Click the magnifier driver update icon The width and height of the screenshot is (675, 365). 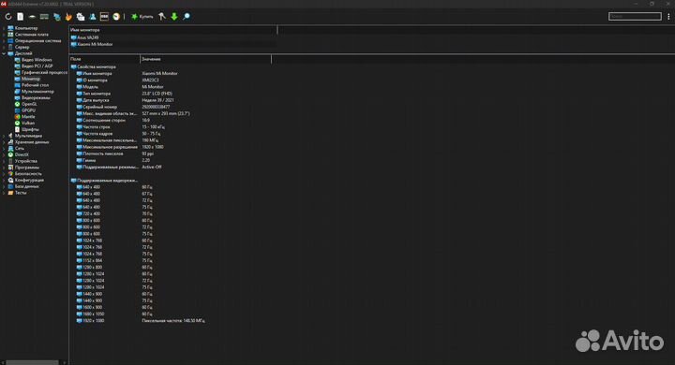point(187,17)
